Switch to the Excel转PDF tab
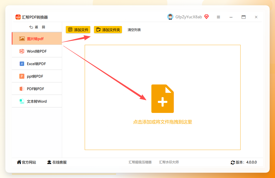The height and width of the screenshot is (178, 275). pyautogui.click(x=37, y=64)
